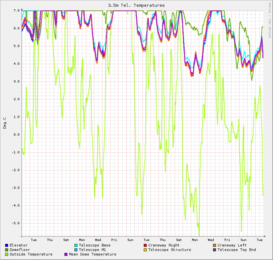Viewport: 273px width, 260px height.
Task: Click the lime Outside Temperature swatch
Action: pos(7,255)
